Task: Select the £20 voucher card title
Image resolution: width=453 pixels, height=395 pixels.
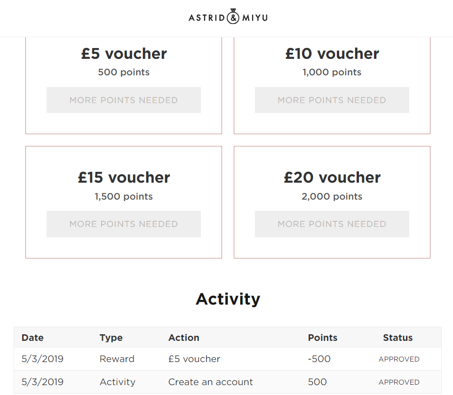Action: [x=332, y=177]
